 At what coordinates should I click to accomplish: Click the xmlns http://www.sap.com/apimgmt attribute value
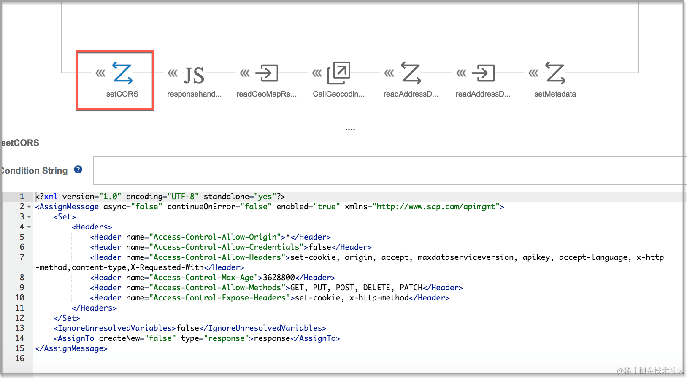pyautogui.click(x=436, y=207)
